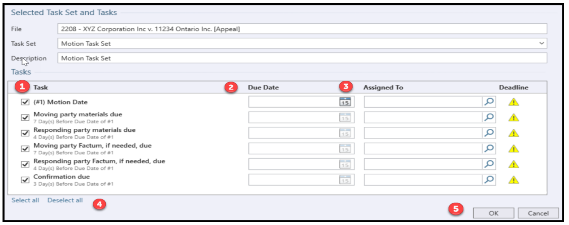Click the Deadline column header
The width and height of the screenshot is (569, 225).
tap(513, 87)
